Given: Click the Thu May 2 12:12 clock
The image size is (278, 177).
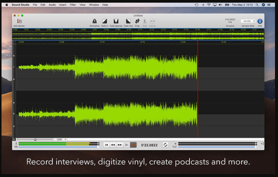Looking at the screenshot, I should (x=242, y=5).
